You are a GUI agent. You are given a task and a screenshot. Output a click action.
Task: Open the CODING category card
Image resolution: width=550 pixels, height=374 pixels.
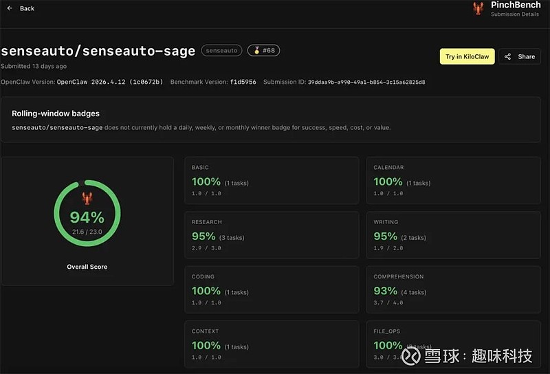click(x=272, y=289)
